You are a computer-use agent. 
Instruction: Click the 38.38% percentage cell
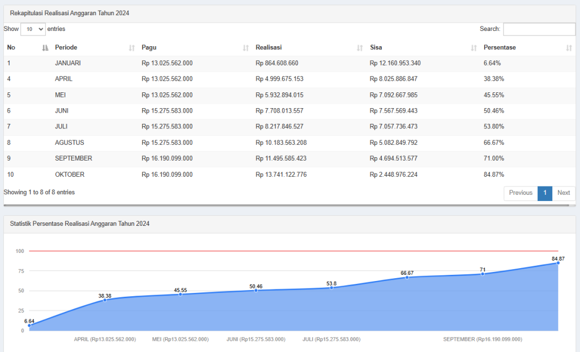click(494, 79)
